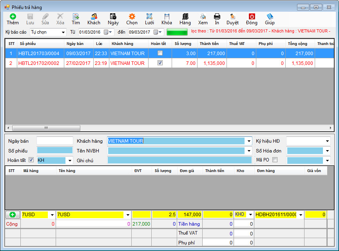Expand the Mã PO dropdown arrow

(327, 160)
